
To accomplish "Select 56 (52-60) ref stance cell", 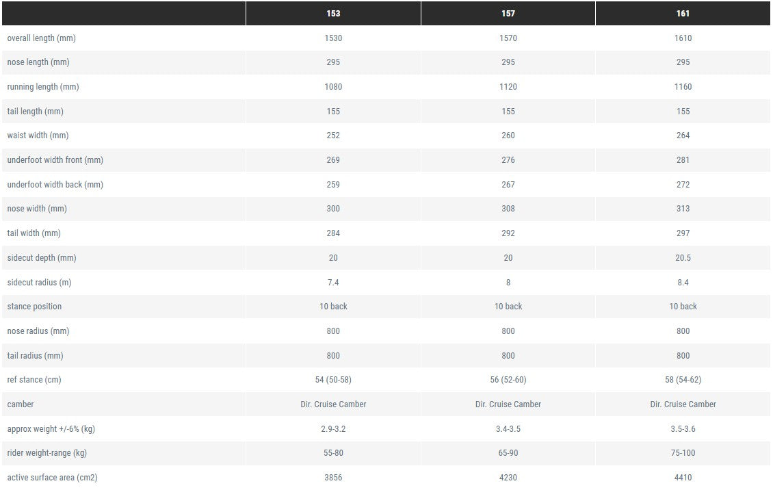I will 508,380.
